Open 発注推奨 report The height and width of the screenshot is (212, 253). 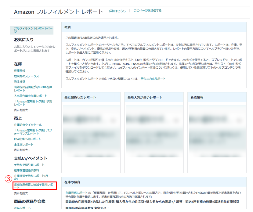point(20,81)
